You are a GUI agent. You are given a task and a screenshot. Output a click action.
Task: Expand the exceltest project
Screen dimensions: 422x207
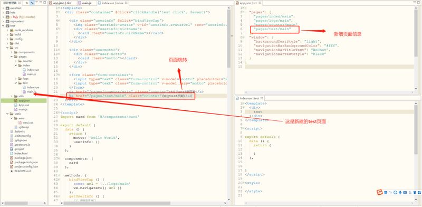coord(3,8)
